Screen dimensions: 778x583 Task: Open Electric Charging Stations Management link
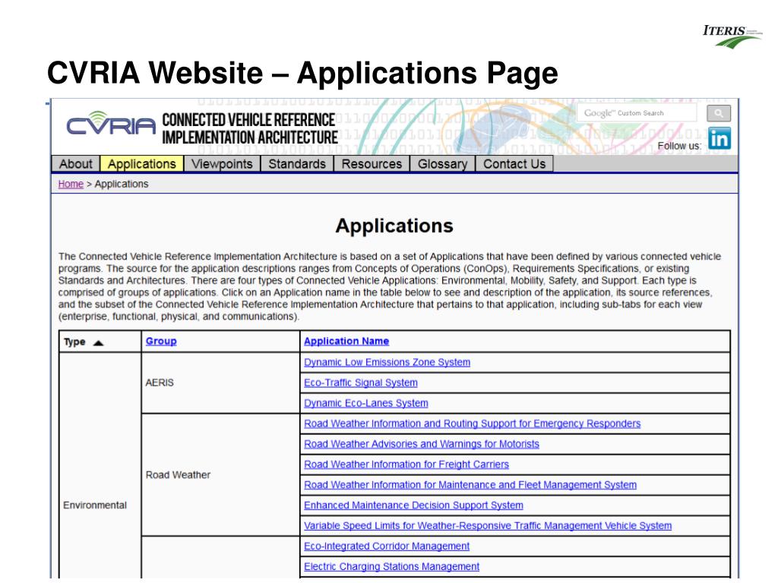(x=391, y=566)
